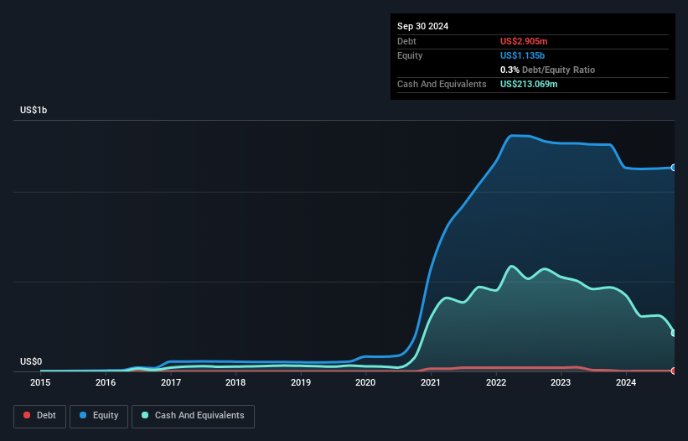Click the 2020 x-axis label

(365, 382)
